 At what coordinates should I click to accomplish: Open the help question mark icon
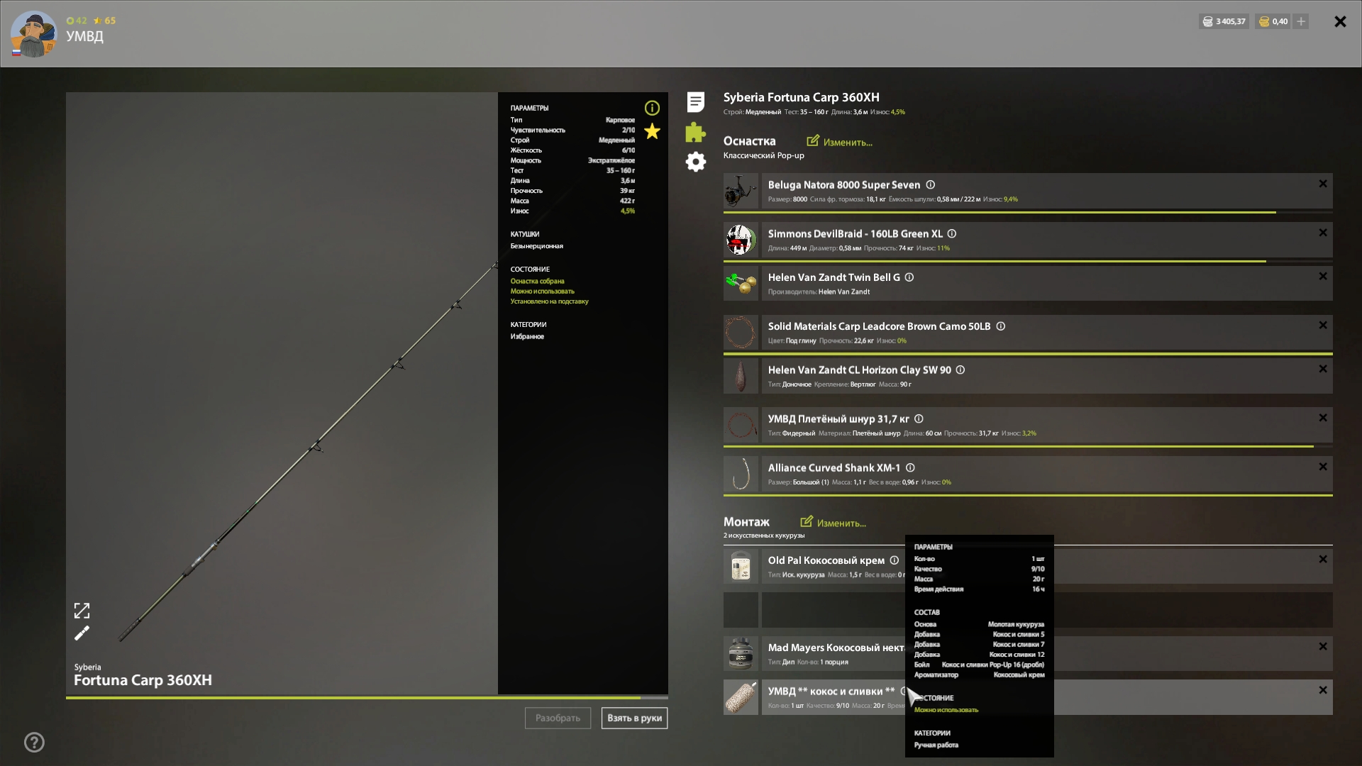click(x=34, y=743)
